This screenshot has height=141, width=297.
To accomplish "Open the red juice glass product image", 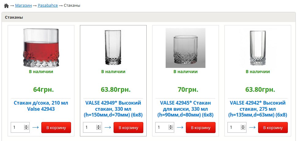I will (41, 48).
